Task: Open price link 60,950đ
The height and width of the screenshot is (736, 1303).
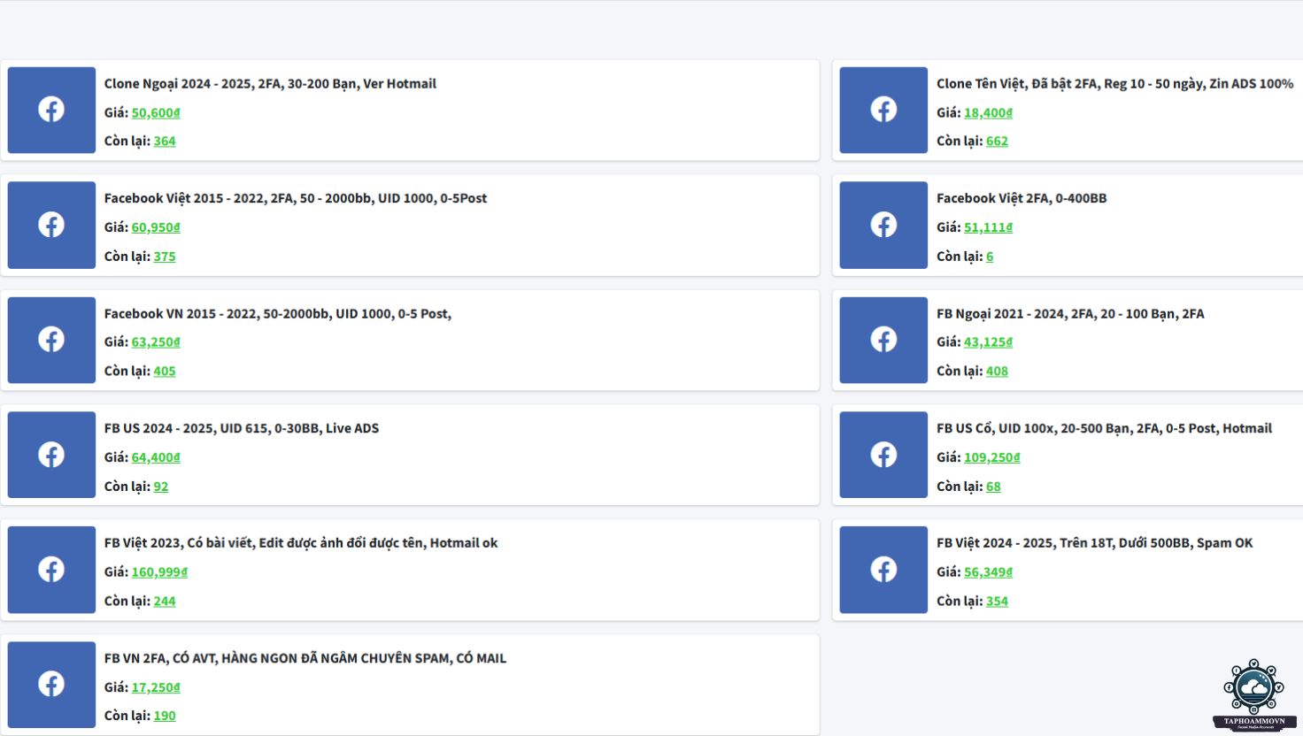Action: [x=156, y=227]
